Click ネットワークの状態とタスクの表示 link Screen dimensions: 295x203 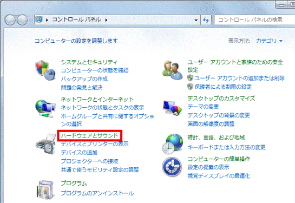click(x=102, y=107)
